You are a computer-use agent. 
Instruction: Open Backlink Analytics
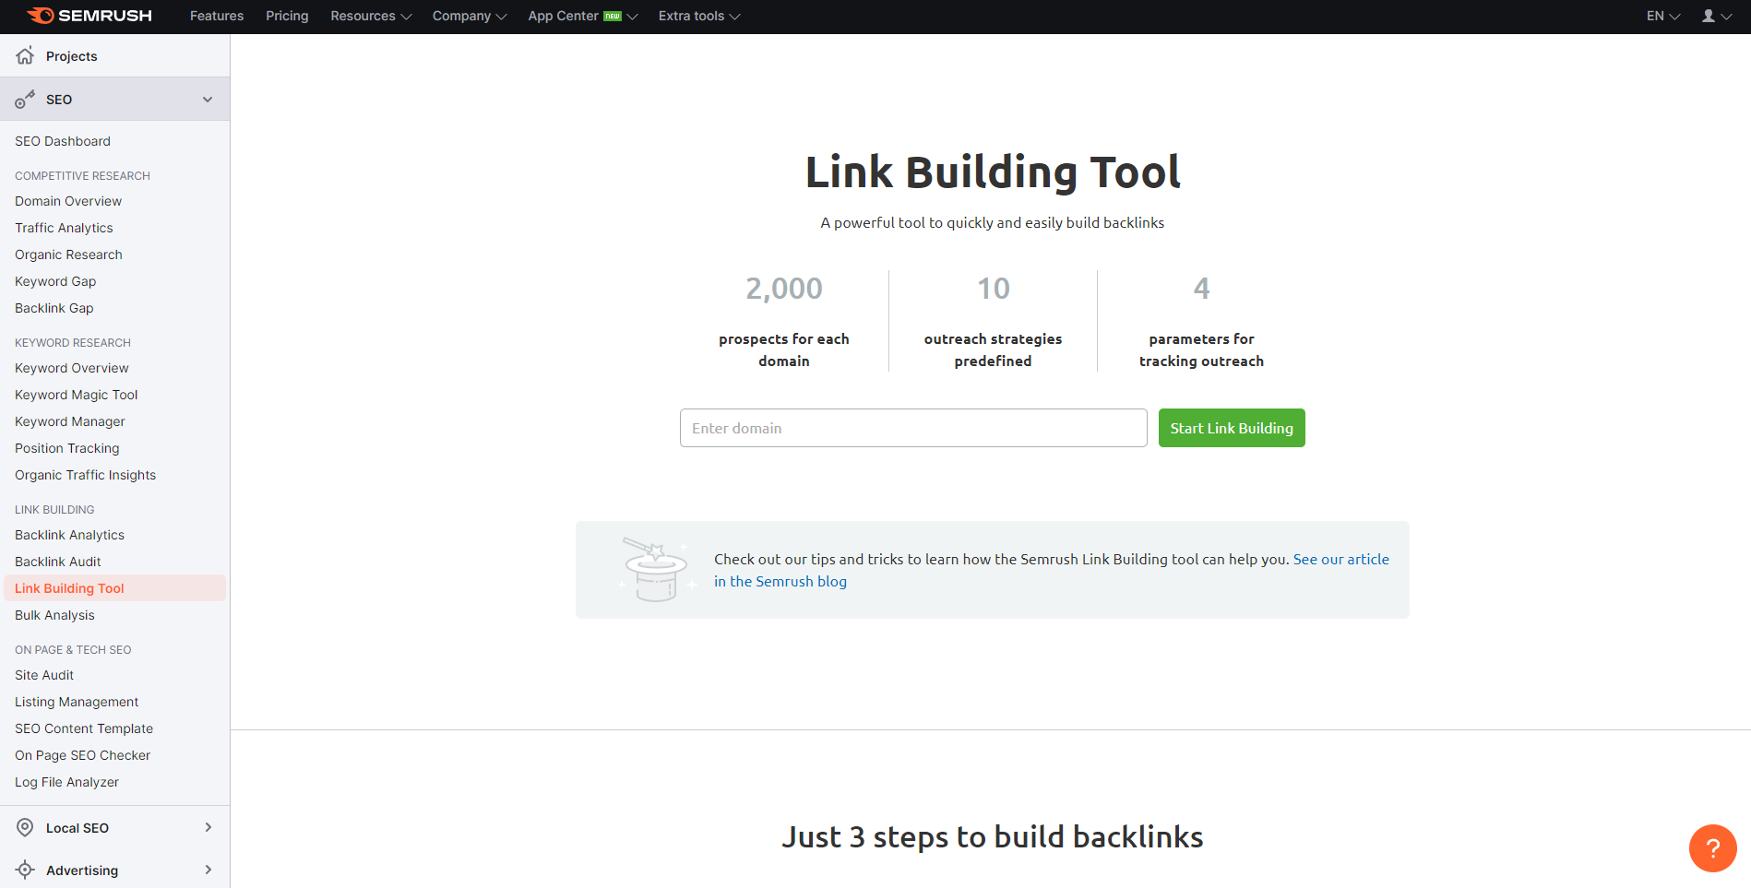pos(69,535)
